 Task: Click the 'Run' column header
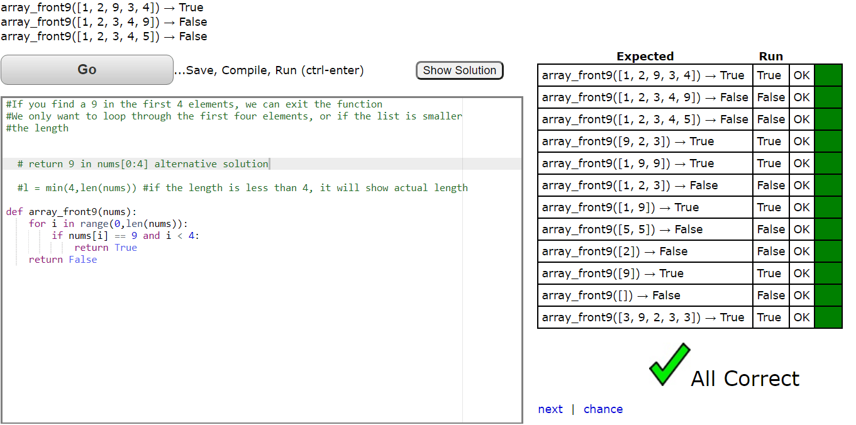(x=770, y=57)
